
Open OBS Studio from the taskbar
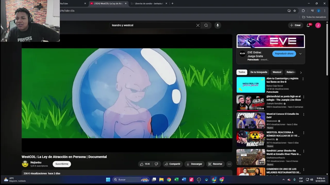pyautogui.click(x=199, y=180)
